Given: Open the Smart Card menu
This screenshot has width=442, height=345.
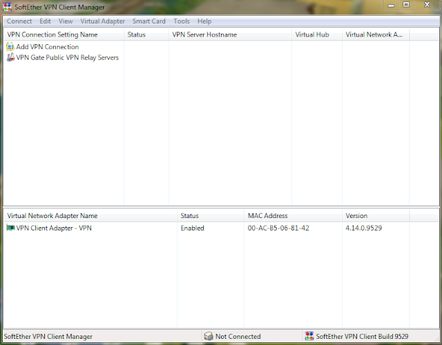Looking at the screenshot, I should tap(149, 21).
